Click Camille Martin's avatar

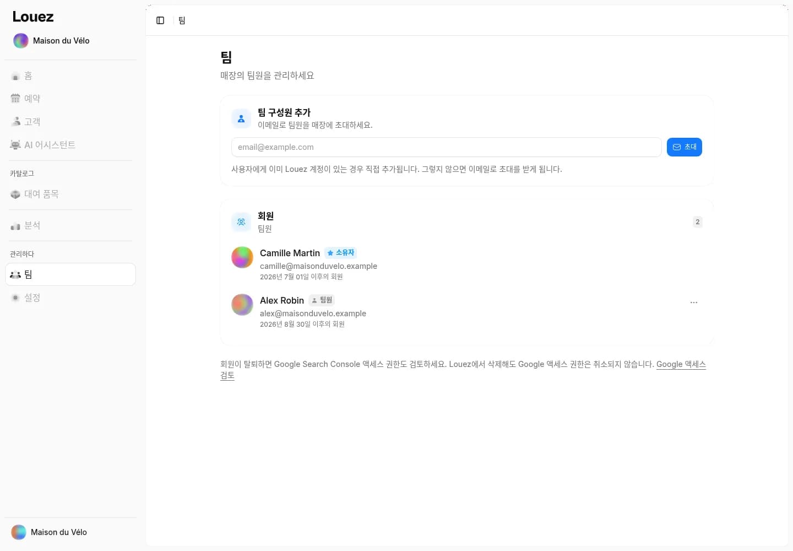pyautogui.click(x=242, y=257)
